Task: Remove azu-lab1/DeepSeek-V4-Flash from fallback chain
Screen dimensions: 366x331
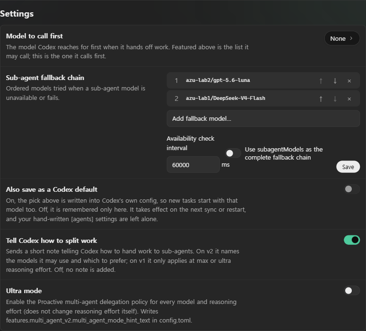Action: 349,99
